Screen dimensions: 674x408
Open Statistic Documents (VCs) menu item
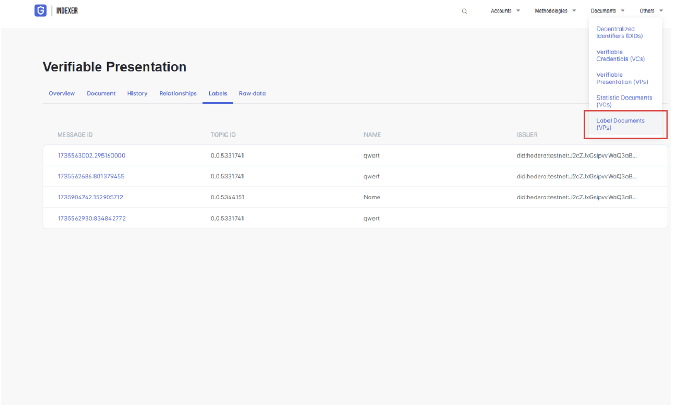click(624, 101)
